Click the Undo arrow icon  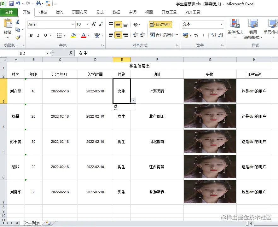18,3
